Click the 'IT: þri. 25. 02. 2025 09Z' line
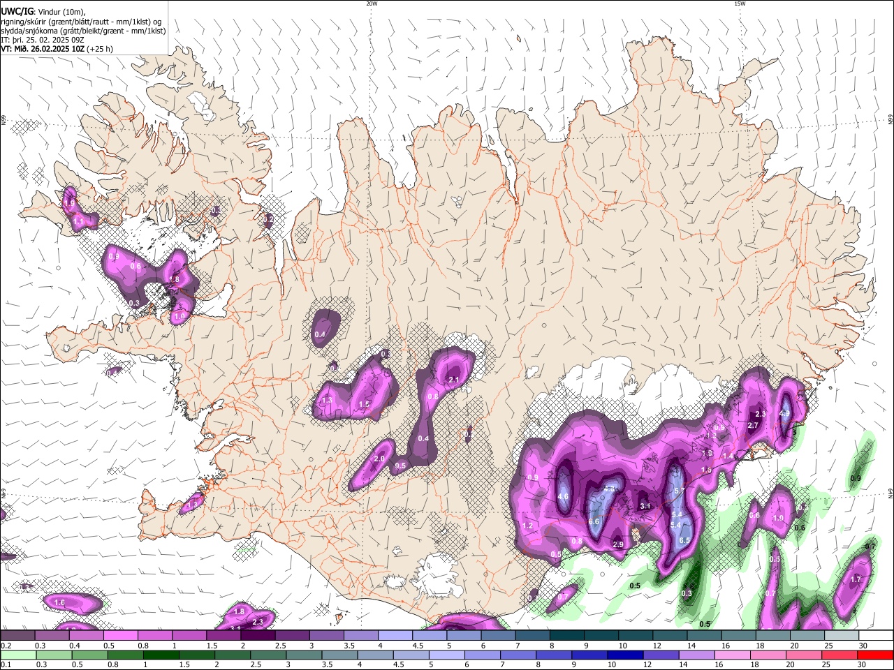 point(43,40)
